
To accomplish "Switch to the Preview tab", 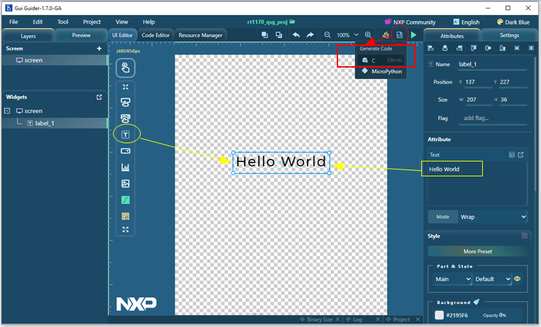I will [x=81, y=35].
